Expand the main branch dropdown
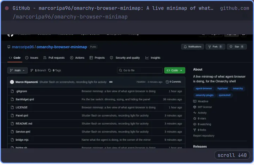Viewport: 254px width, 165px height. coord(18,70)
